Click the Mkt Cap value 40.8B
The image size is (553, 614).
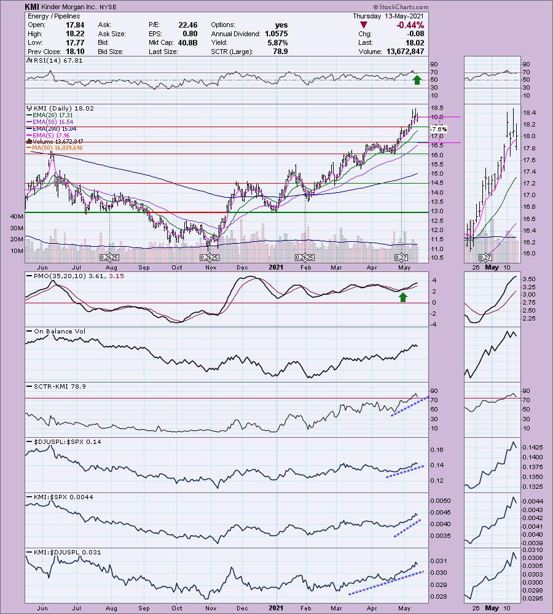[x=188, y=43]
